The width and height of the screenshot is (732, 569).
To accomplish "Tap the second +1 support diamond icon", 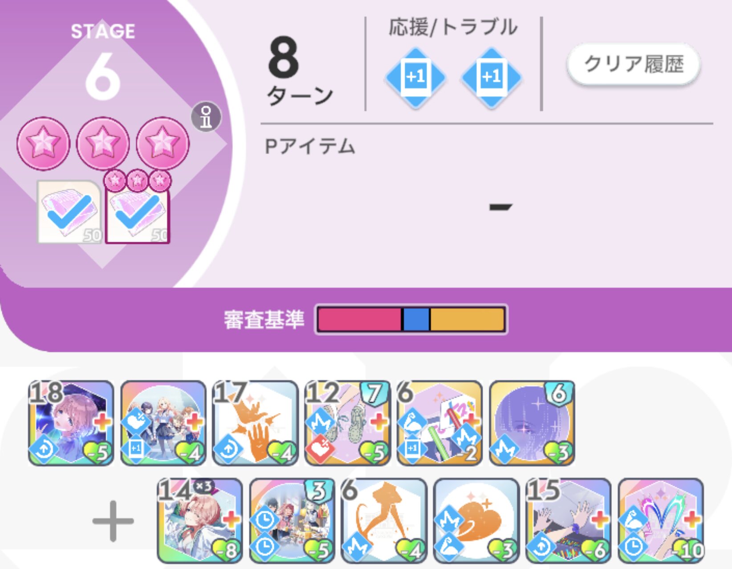I will pos(491,77).
